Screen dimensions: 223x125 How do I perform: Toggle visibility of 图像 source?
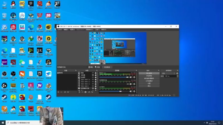click(x=93, y=73)
